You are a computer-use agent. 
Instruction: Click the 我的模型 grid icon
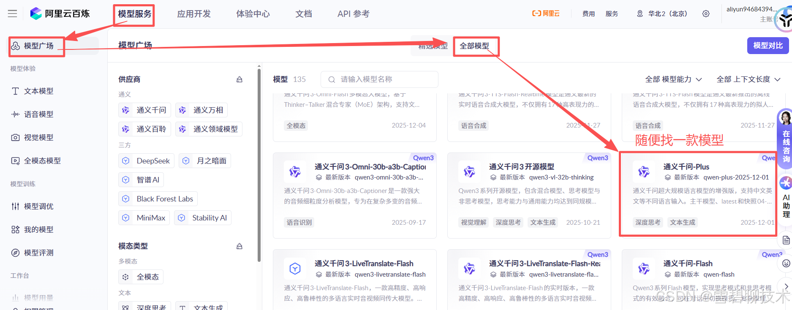point(15,230)
